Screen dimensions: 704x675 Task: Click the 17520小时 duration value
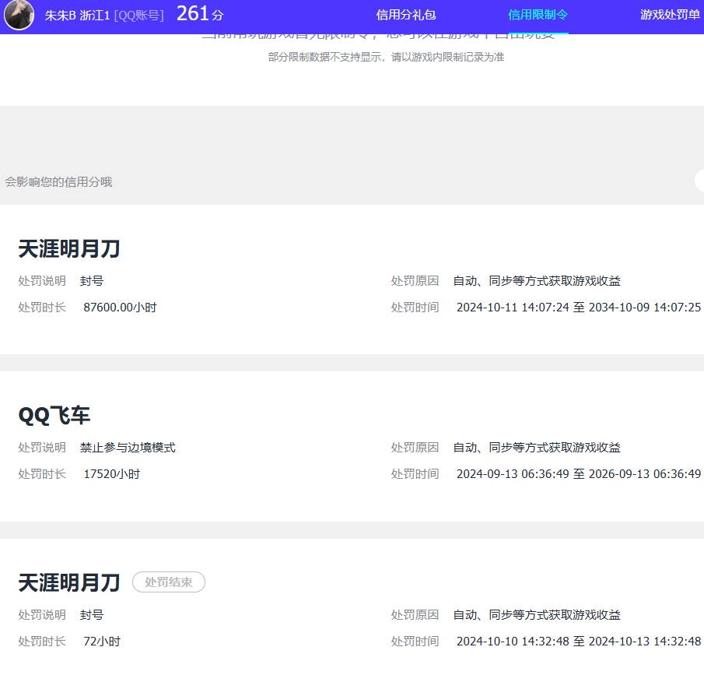pos(113,473)
